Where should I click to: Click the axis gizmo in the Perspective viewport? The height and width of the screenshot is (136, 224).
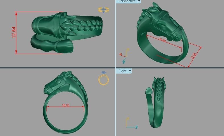pos(124,56)
